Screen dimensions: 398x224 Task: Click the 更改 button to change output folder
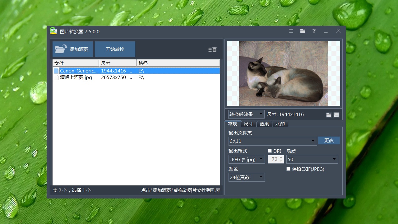point(329,141)
